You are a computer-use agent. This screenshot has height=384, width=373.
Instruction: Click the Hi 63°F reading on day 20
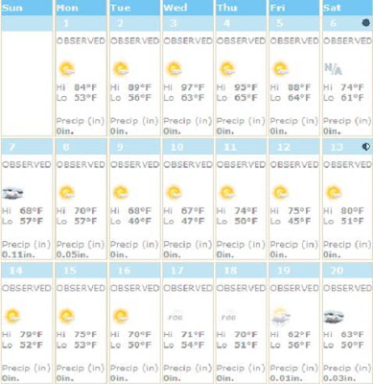343,334
